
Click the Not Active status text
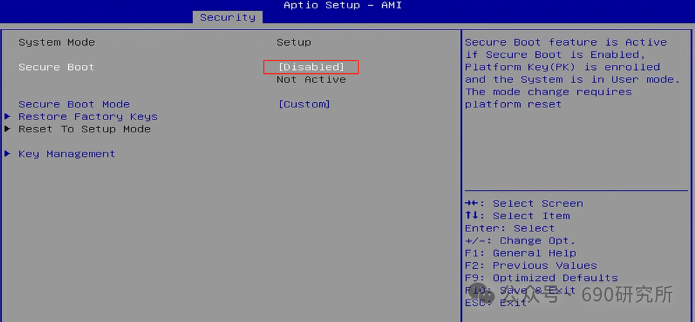pyautogui.click(x=311, y=79)
